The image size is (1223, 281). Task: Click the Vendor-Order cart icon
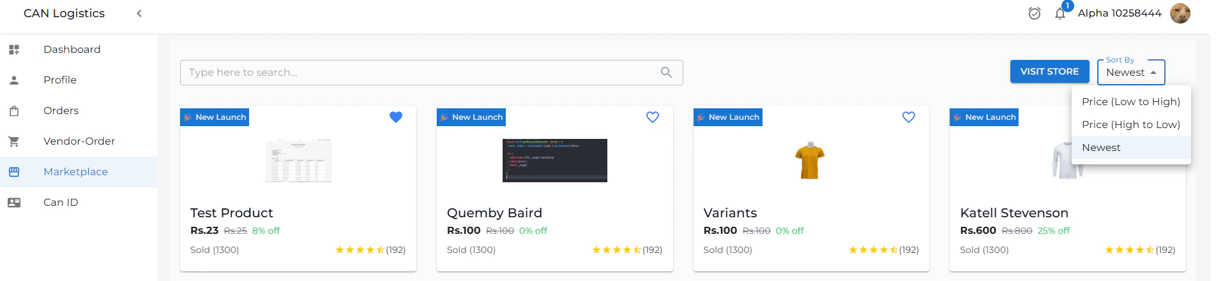[x=14, y=141]
